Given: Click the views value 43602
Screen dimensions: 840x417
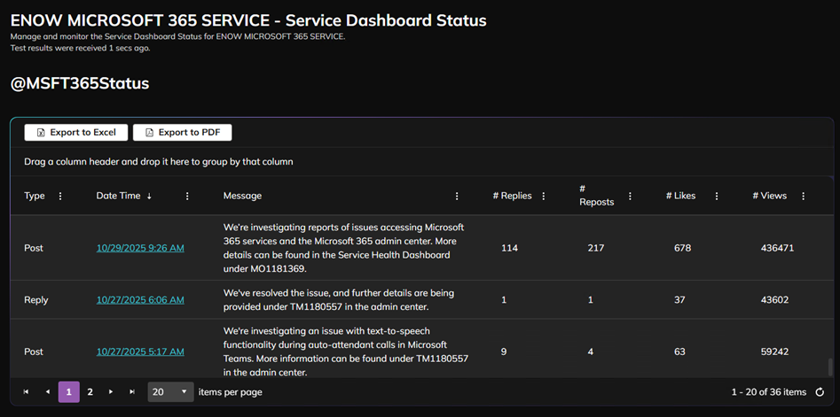Looking at the screenshot, I should click(774, 300).
